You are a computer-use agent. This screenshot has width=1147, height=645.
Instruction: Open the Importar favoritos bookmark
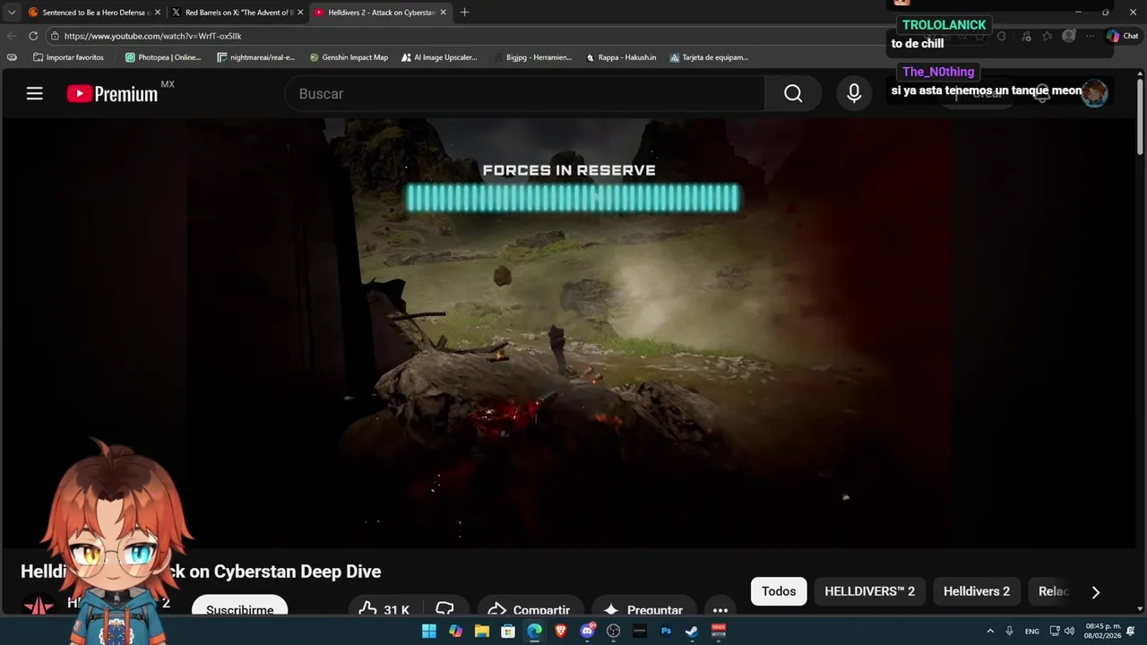pyautogui.click(x=68, y=57)
